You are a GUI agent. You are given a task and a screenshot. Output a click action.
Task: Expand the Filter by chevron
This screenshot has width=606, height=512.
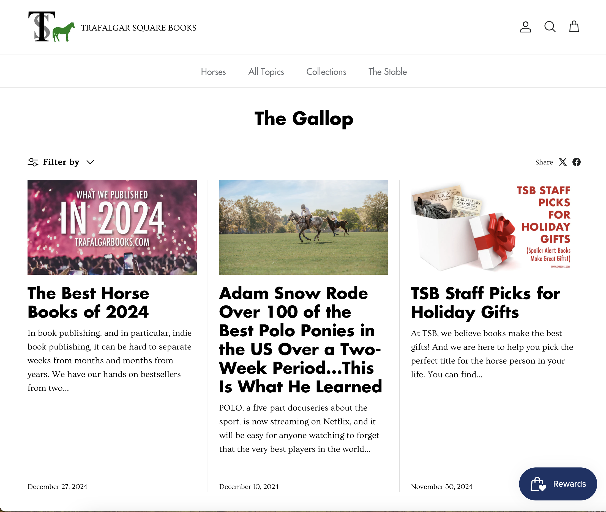click(x=90, y=162)
